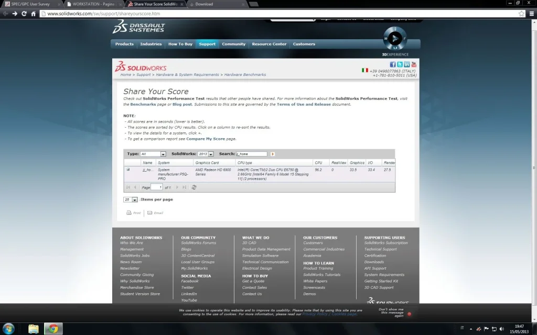Click the browser Home icon
Screen dimensions: 537x335
pyautogui.click(x=33, y=14)
